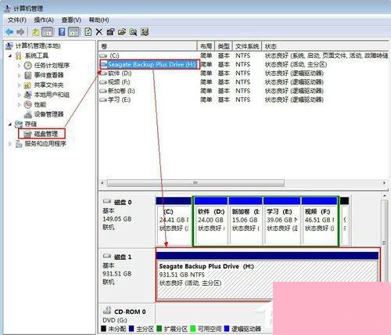
Task: Click the CD-ROM 0 disc icon
Action: (107, 311)
